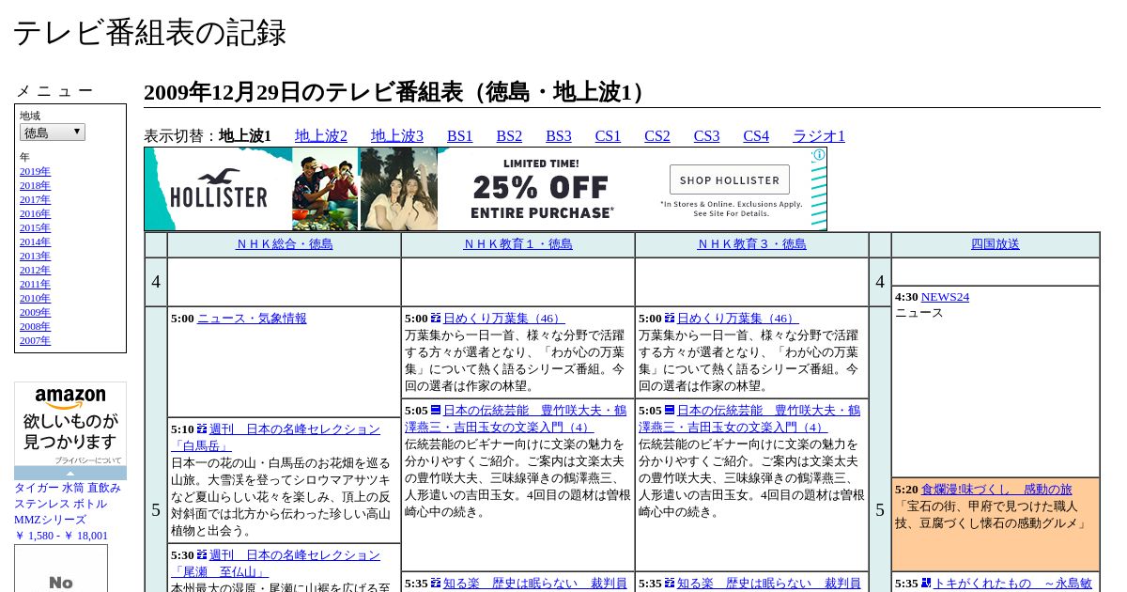Click the Amazon logo in the sidebar ad
The width and height of the screenshot is (1127, 592).
point(70,398)
